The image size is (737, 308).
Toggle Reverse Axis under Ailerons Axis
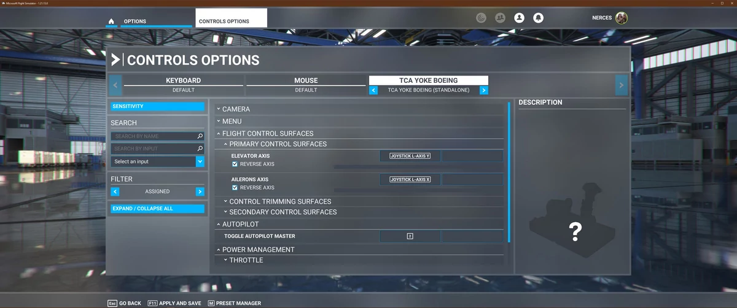[x=235, y=188]
